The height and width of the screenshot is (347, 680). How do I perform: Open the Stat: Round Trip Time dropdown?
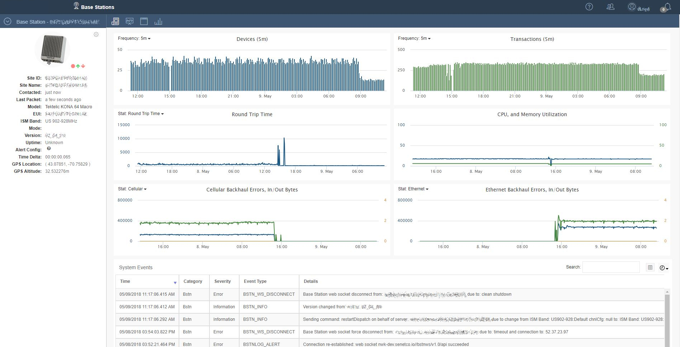141,114
